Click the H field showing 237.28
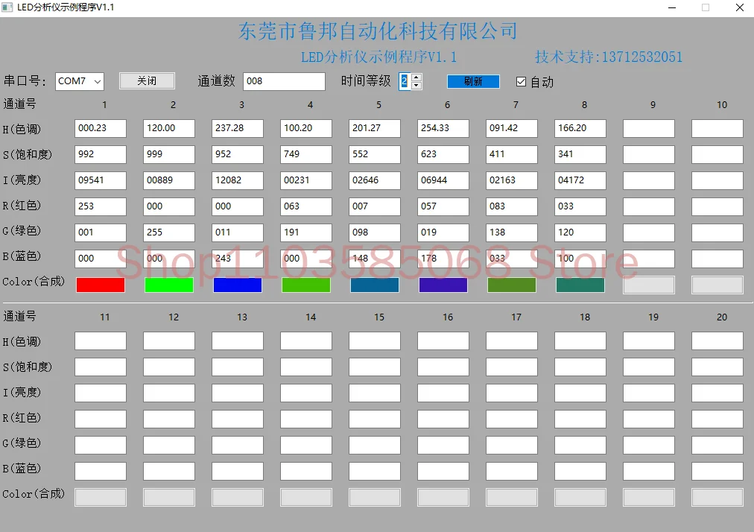Viewport: 754px width, 532px height. click(x=238, y=128)
